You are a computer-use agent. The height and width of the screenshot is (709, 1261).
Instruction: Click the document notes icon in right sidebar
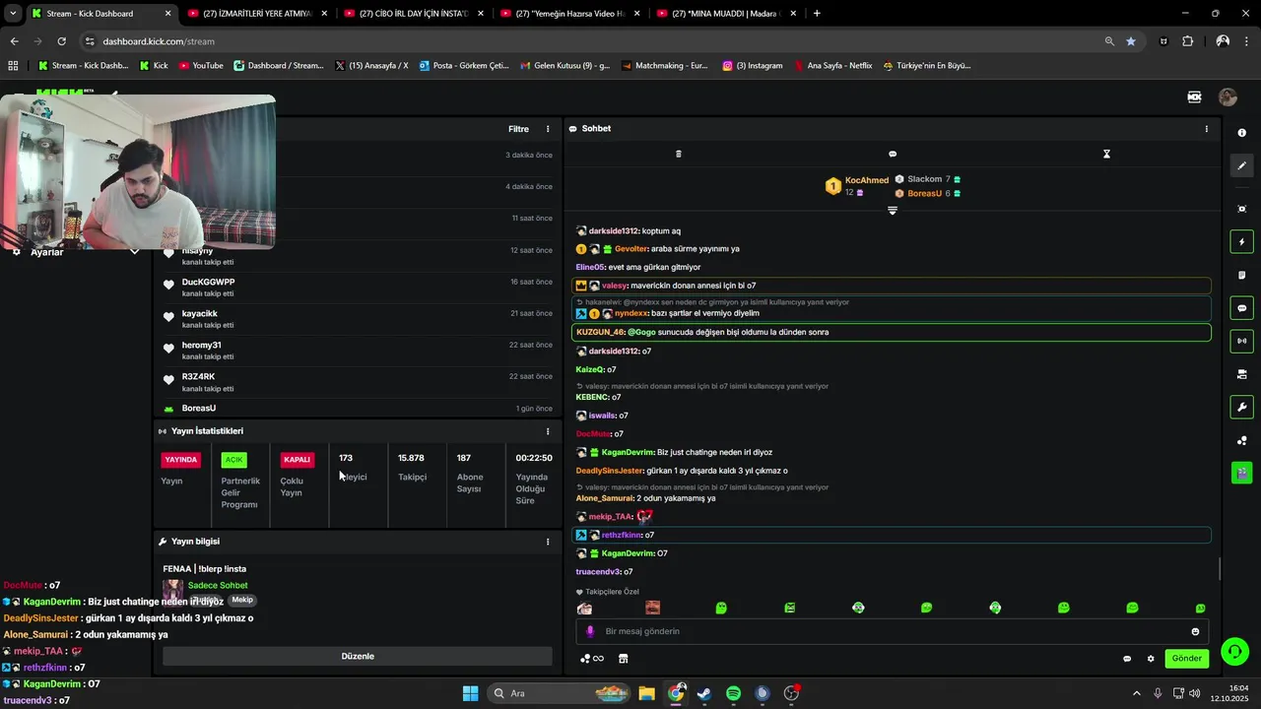pyautogui.click(x=1241, y=275)
